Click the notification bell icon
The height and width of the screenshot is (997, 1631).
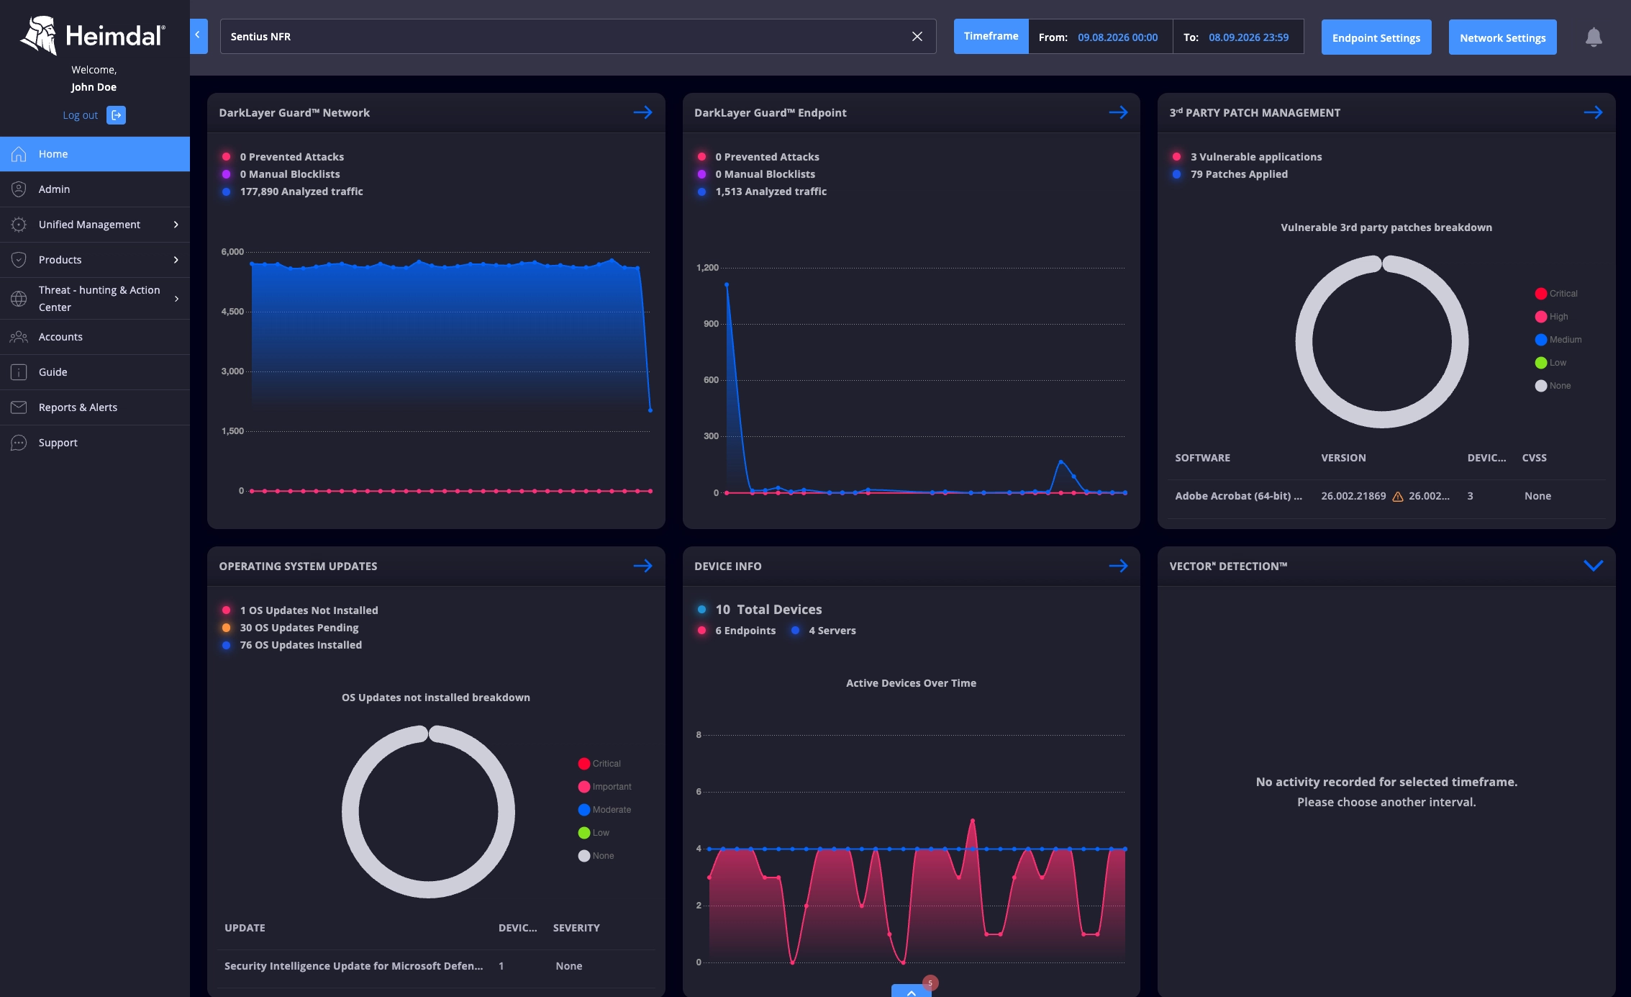(1594, 37)
